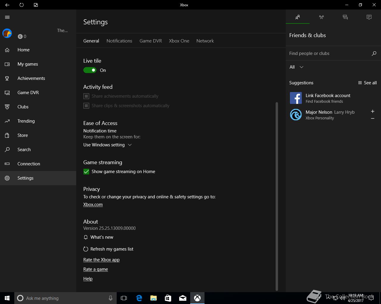Screen dimensions: 381x304
Task: Go back with the back arrow
Action: [7, 5]
